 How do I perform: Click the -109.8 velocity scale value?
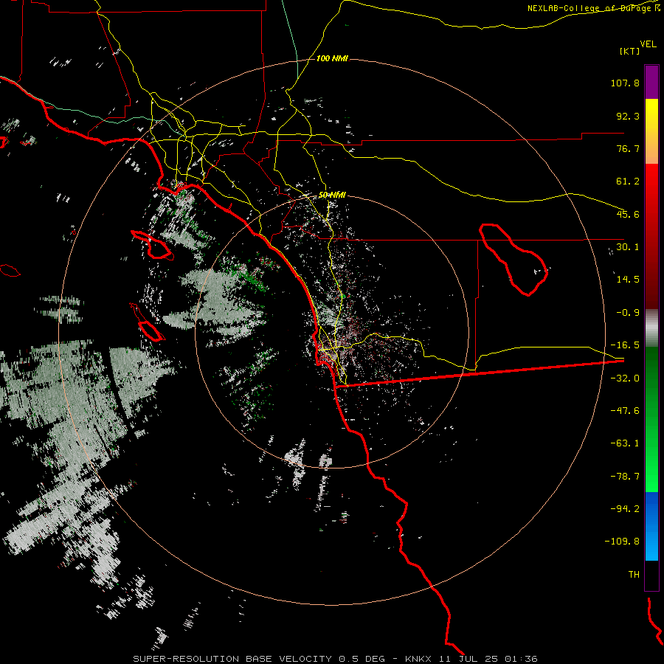622,542
